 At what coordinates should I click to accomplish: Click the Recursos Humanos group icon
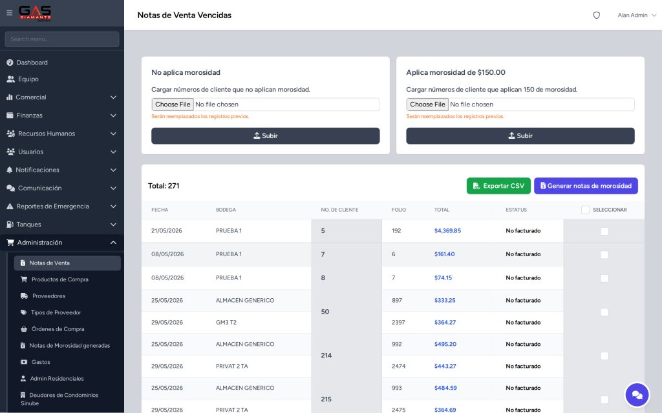point(10,133)
